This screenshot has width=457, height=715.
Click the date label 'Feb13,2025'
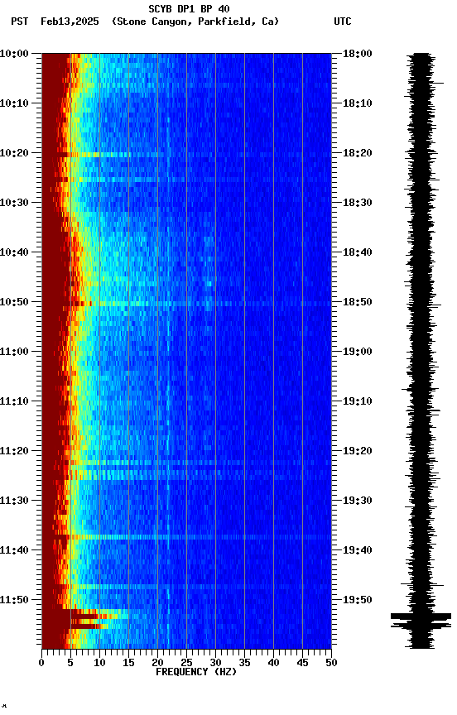click(x=70, y=22)
